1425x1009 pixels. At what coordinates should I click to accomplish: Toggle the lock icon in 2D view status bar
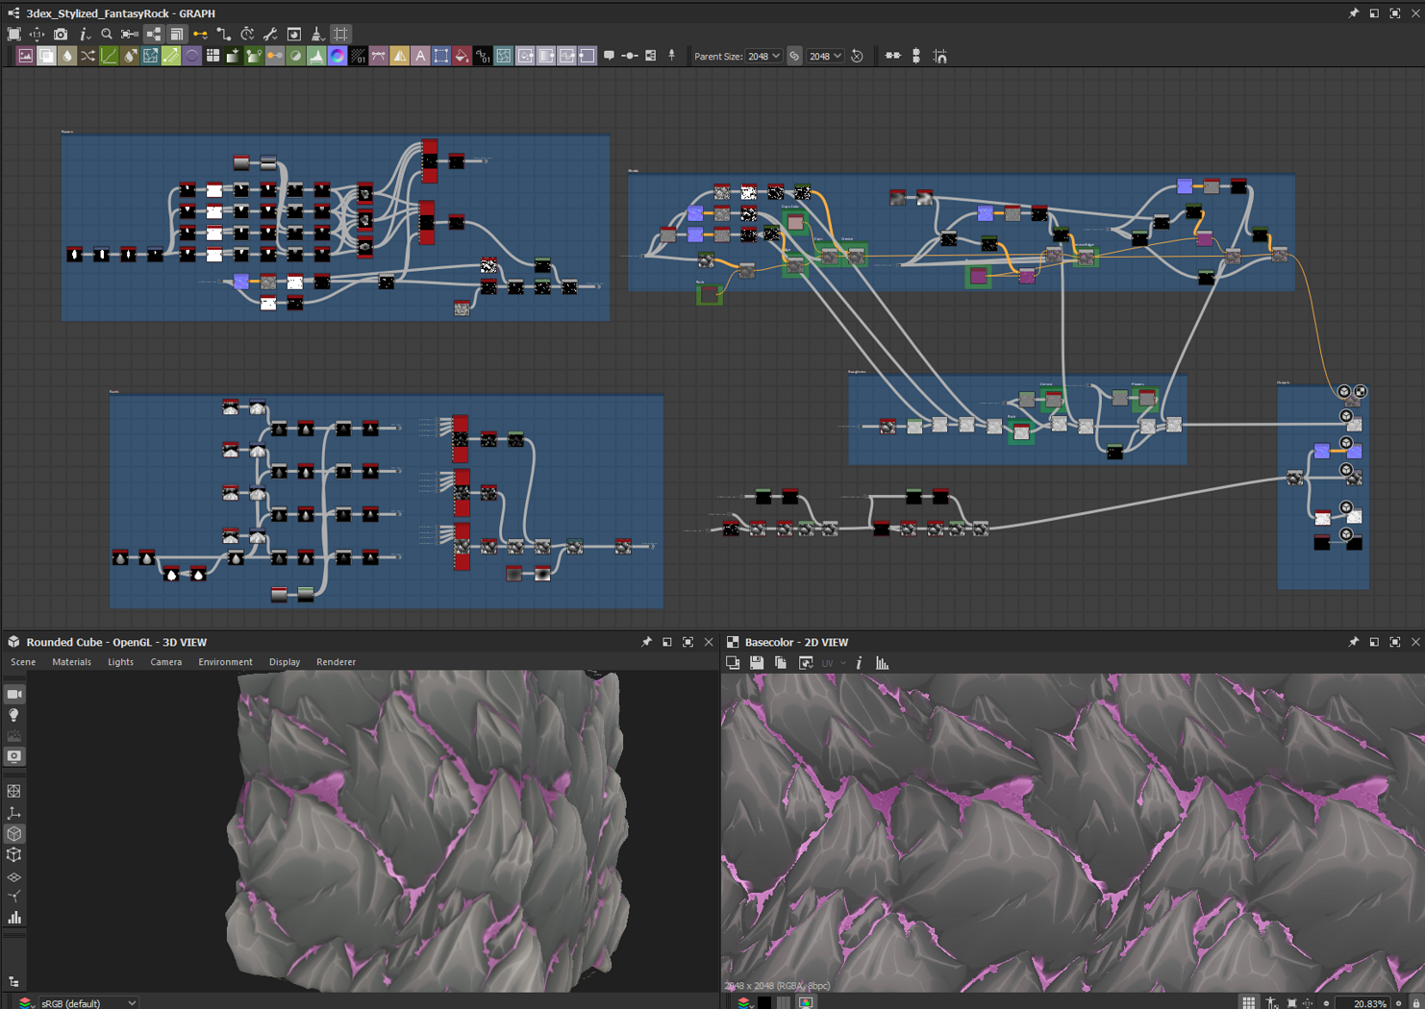(x=1415, y=1002)
